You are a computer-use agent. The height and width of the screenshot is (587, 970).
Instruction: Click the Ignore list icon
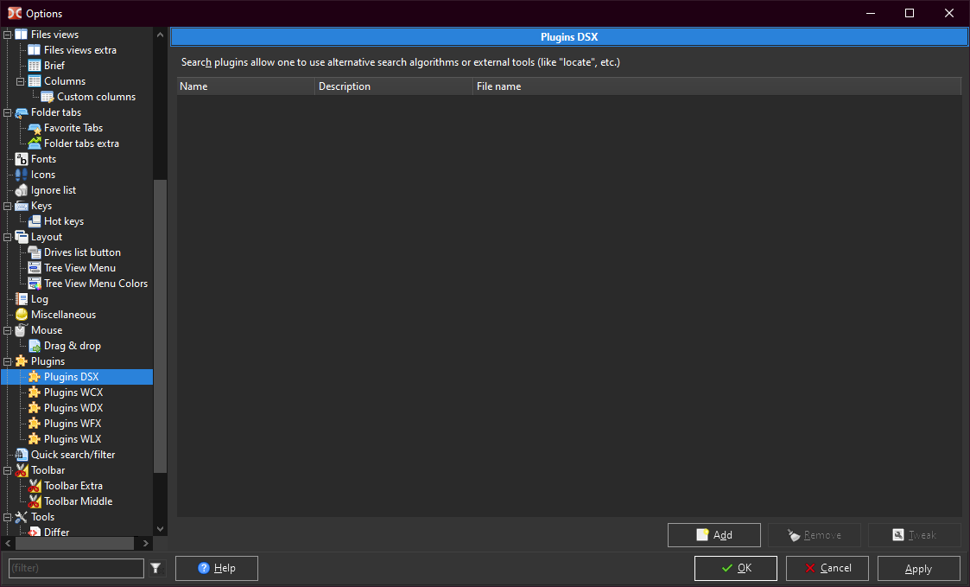coord(22,190)
